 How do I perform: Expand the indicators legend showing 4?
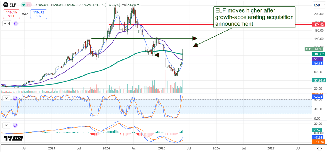7,23
